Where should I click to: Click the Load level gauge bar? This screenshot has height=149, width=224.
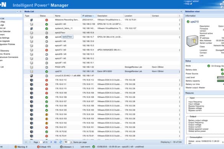coord(221,78)
